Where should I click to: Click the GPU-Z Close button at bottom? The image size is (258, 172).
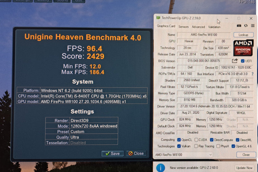pyautogui.click(x=246, y=155)
